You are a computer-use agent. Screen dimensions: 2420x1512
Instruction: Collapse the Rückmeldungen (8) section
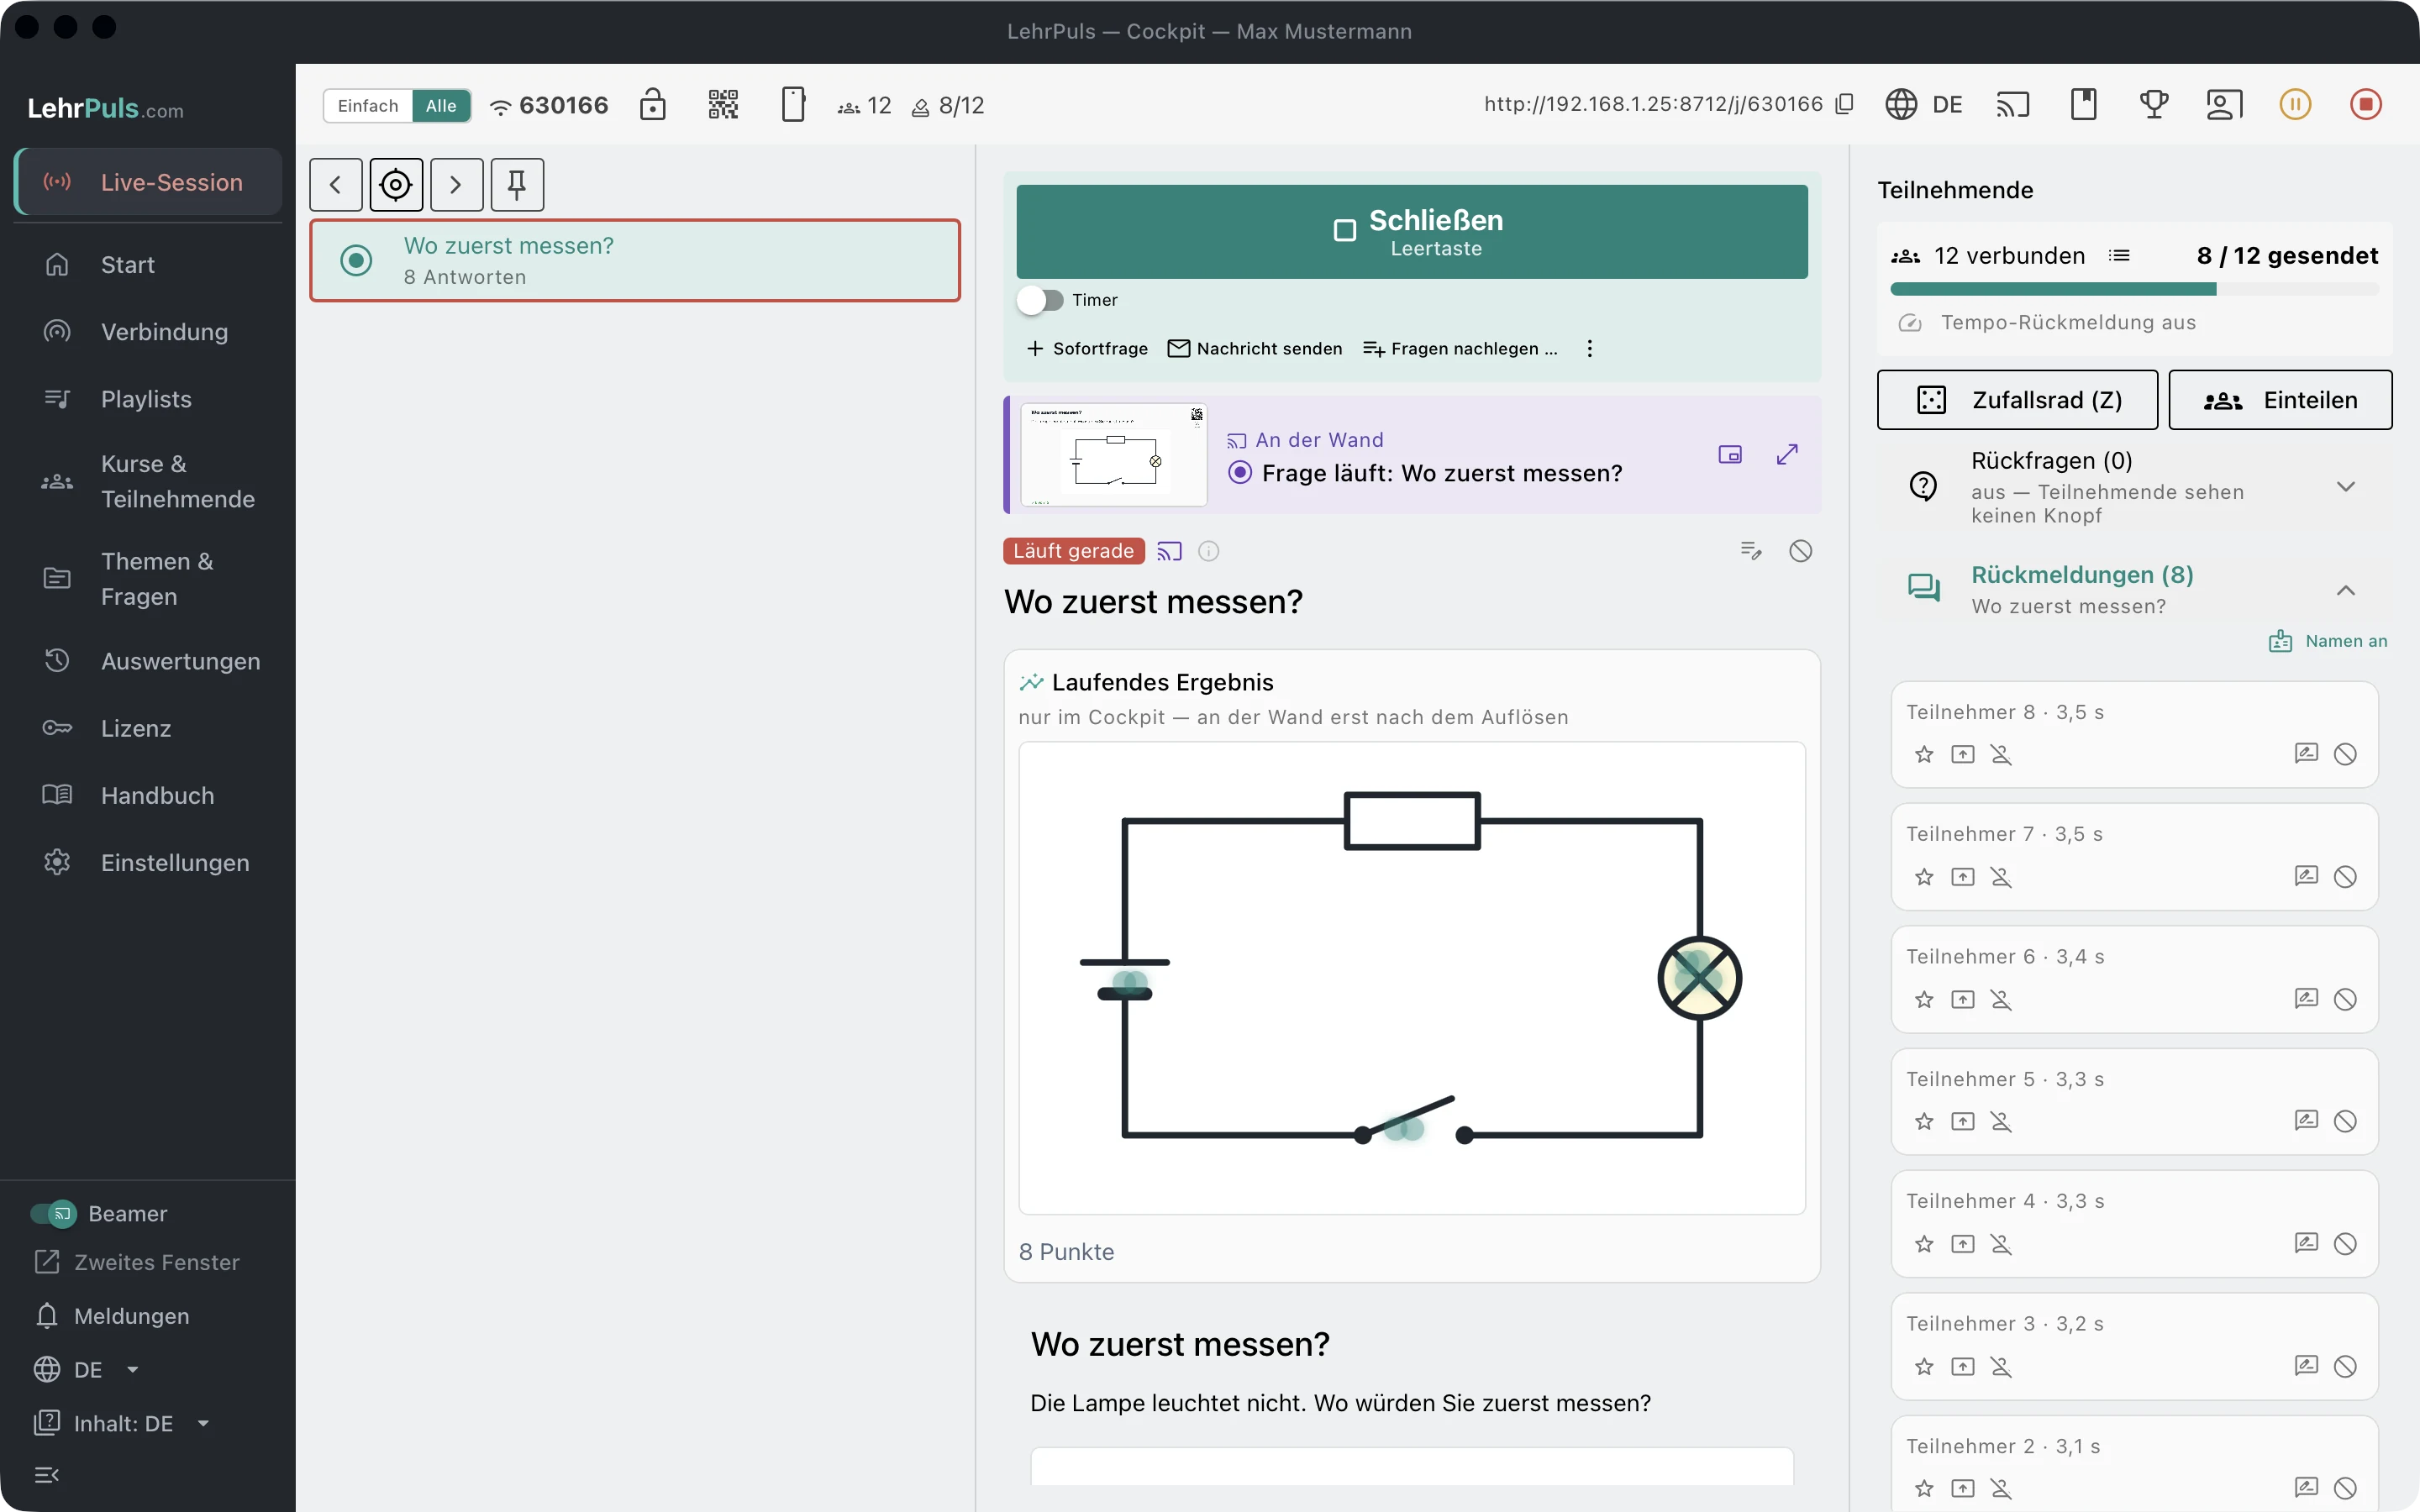coord(2135,590)
